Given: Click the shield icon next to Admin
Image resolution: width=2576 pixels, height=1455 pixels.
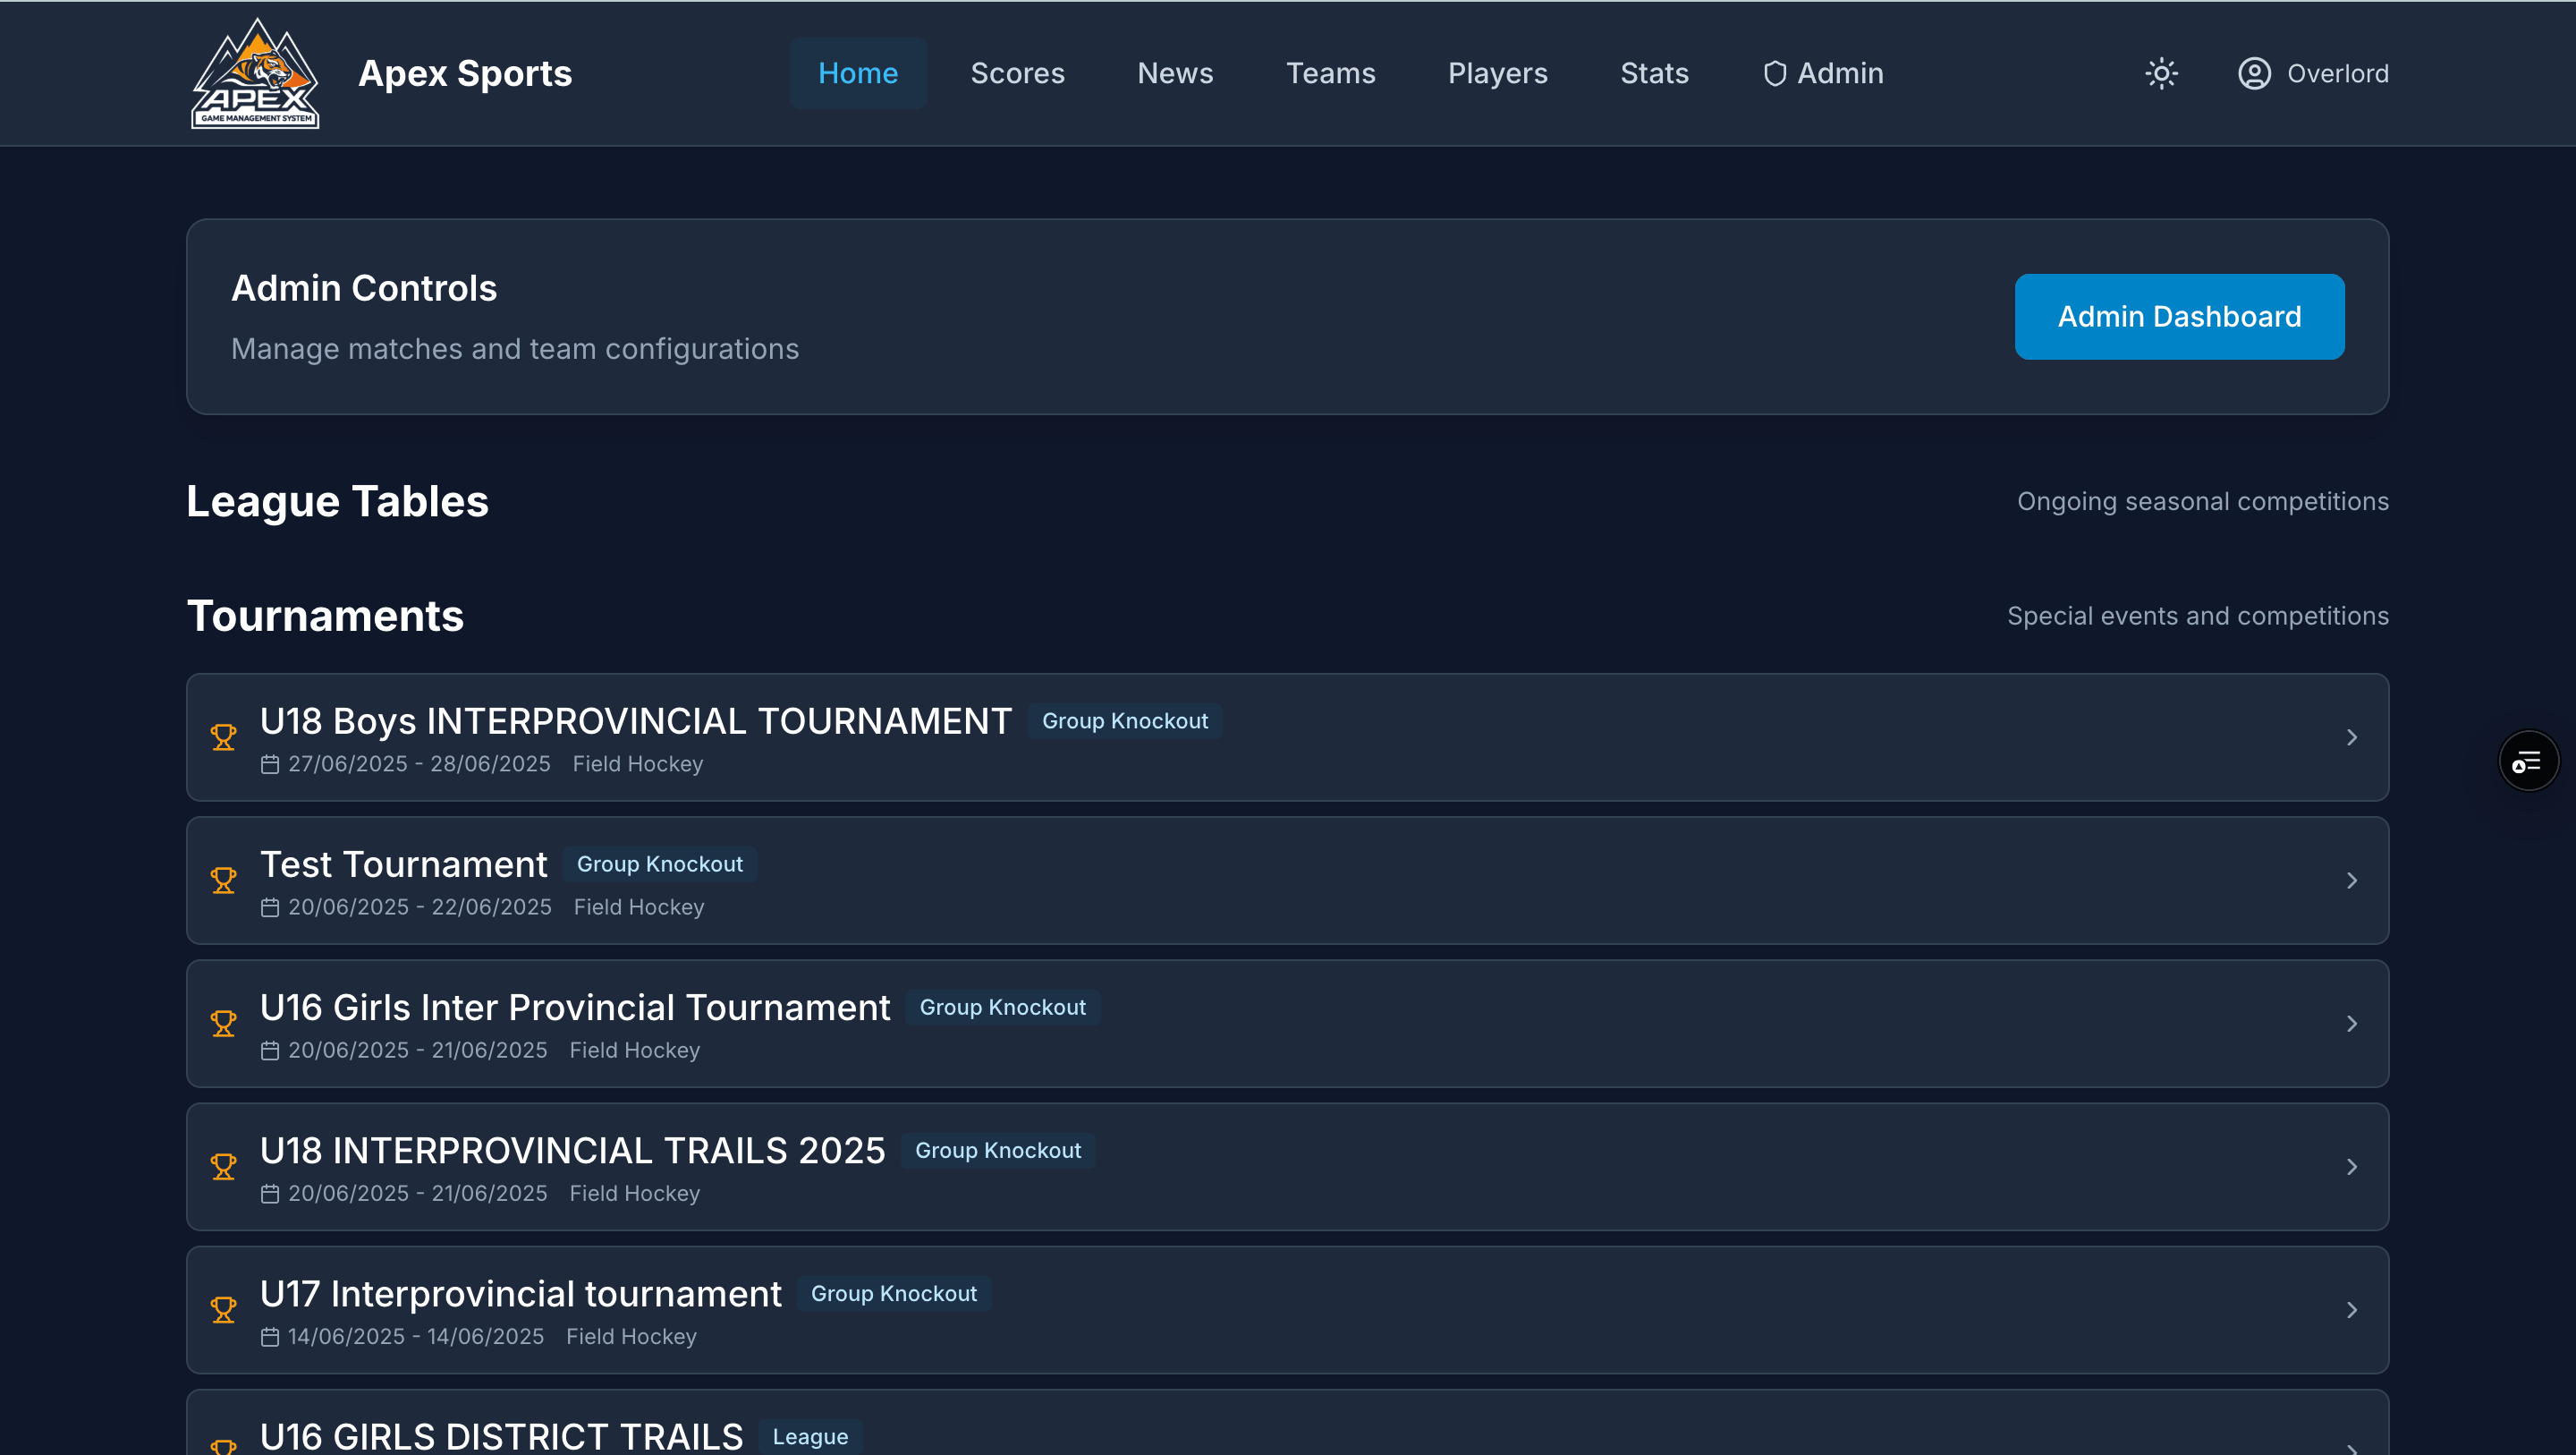Looking at the screenshot, I should pos(1774,73).
